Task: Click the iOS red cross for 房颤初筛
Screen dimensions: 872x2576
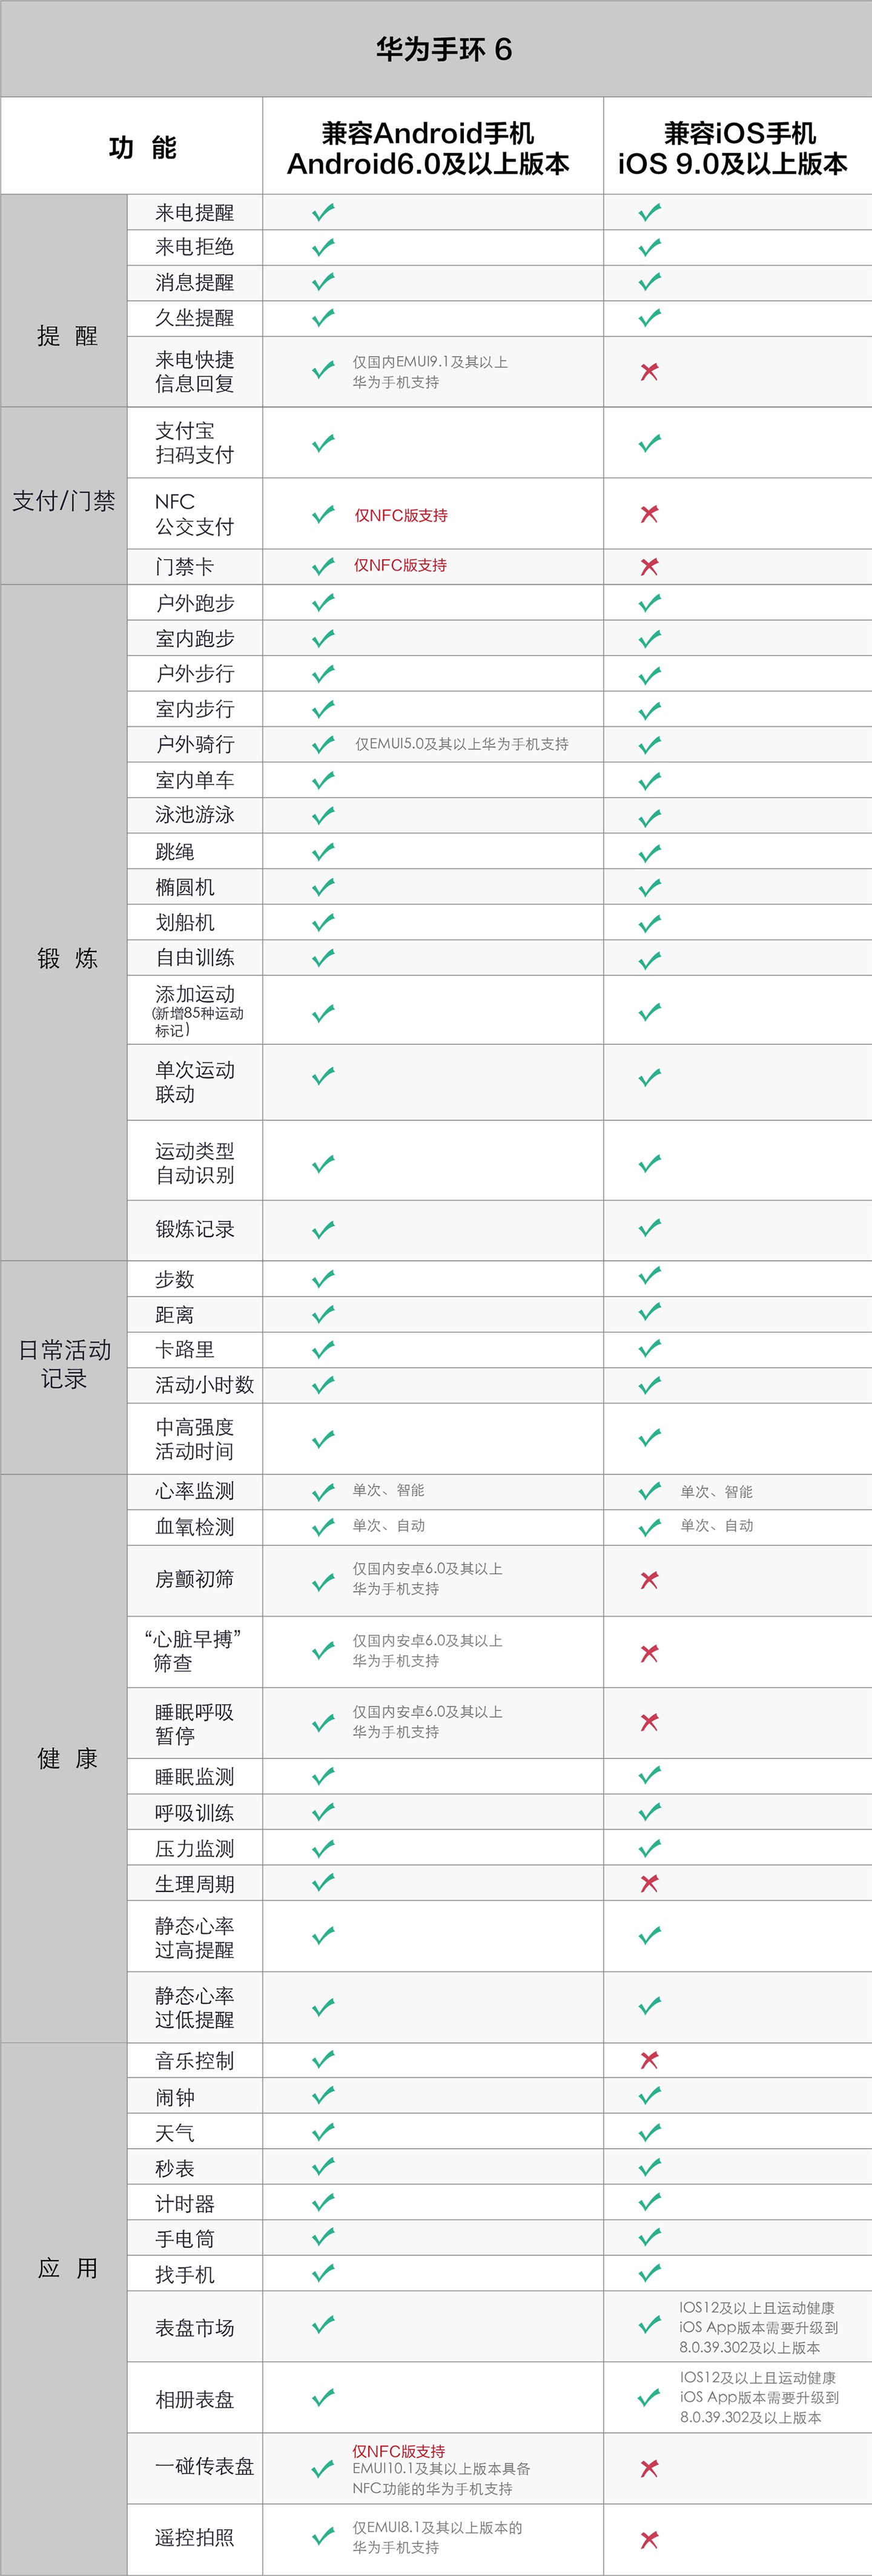Action: pyautogui.click(x=649, y=1580)
